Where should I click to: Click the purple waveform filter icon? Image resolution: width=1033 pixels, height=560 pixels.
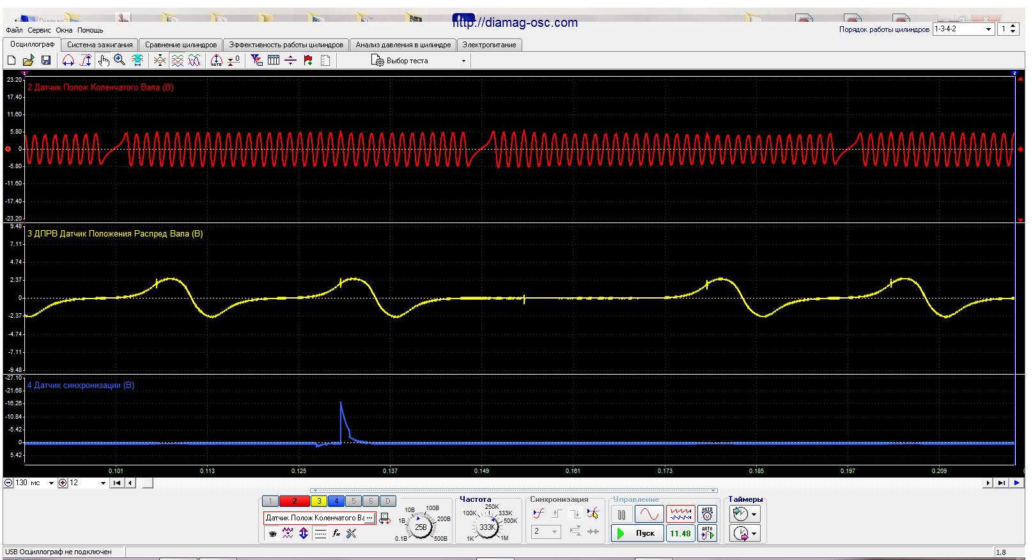coord(288,533)
